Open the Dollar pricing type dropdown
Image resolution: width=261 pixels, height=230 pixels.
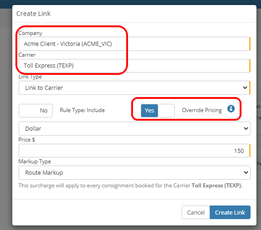pos(135,128)
